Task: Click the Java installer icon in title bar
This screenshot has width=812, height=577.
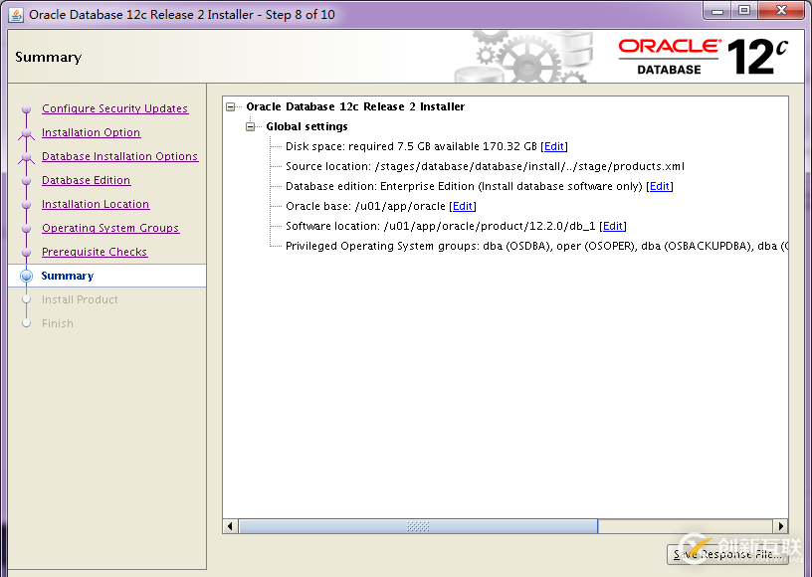Action: (16, 15)
